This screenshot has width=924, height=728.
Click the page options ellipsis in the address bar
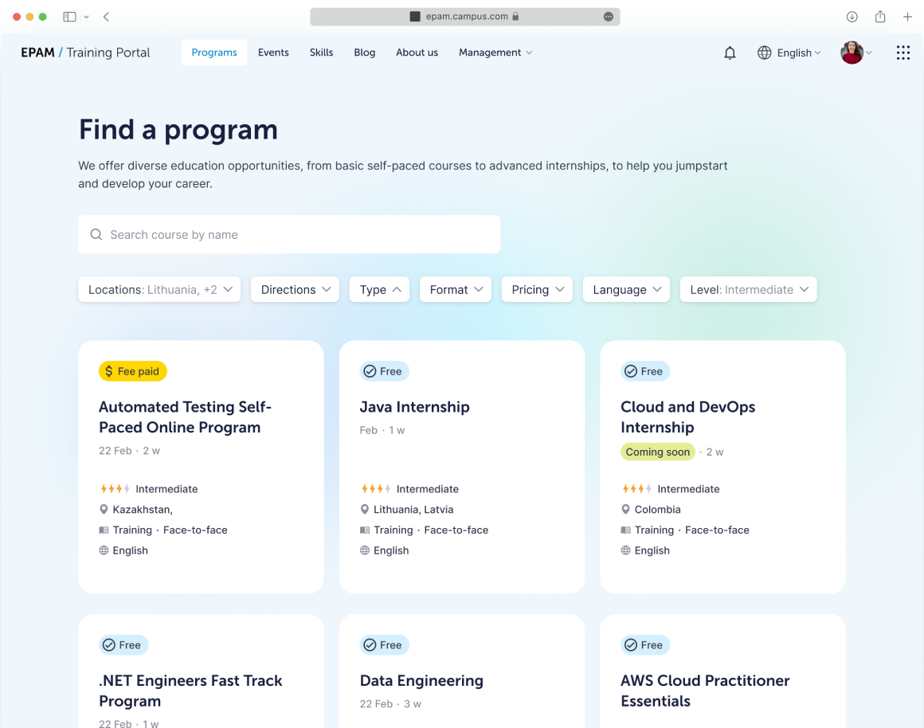click(608, 17)
